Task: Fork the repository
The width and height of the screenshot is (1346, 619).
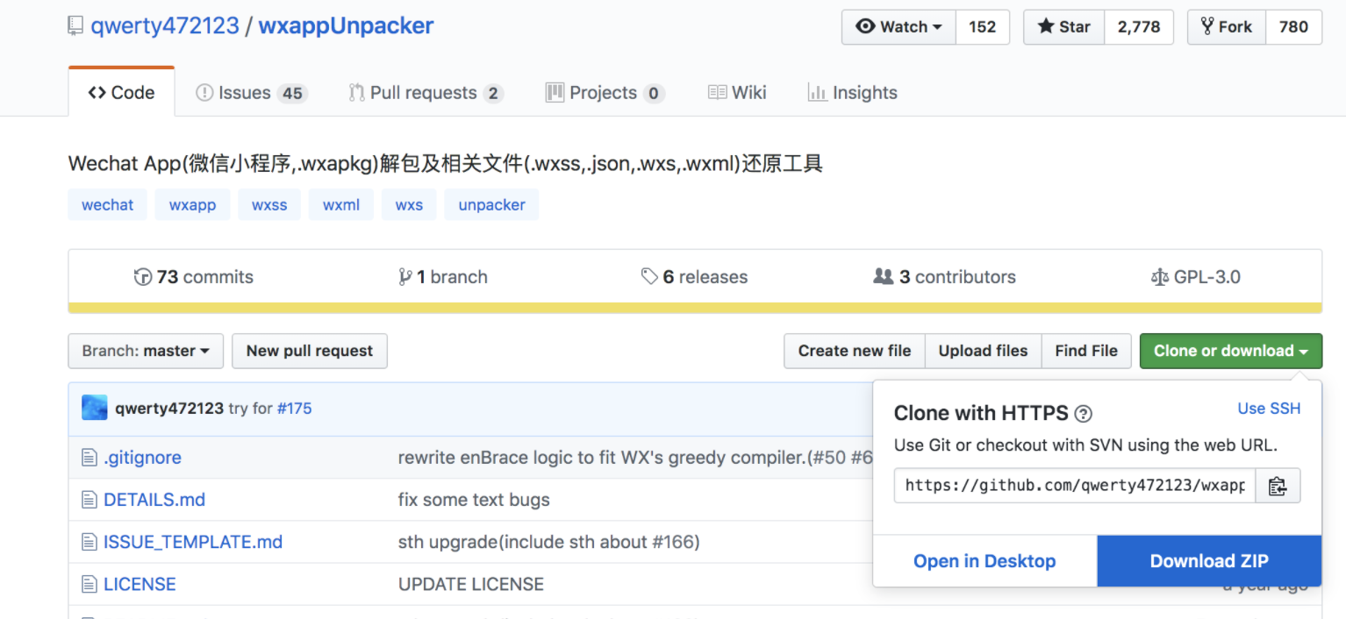Action: (1226, 27)
